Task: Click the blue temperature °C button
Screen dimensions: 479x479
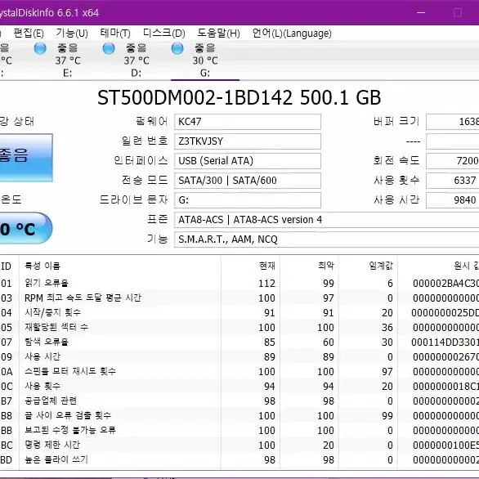Action: tap(25, 228)
